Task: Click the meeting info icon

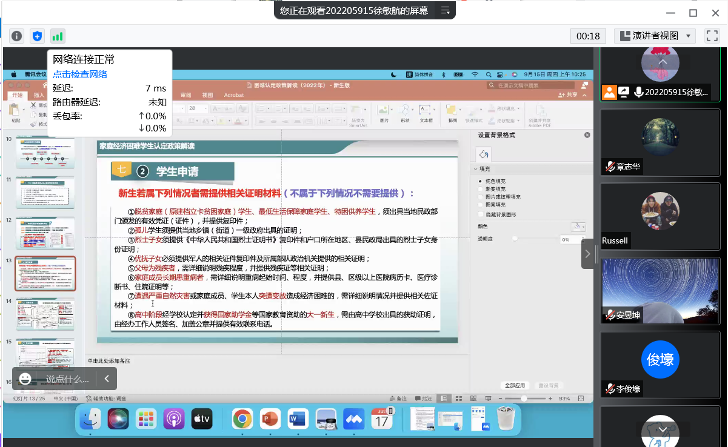Action: pyautogui.click(x=16, y=36)
